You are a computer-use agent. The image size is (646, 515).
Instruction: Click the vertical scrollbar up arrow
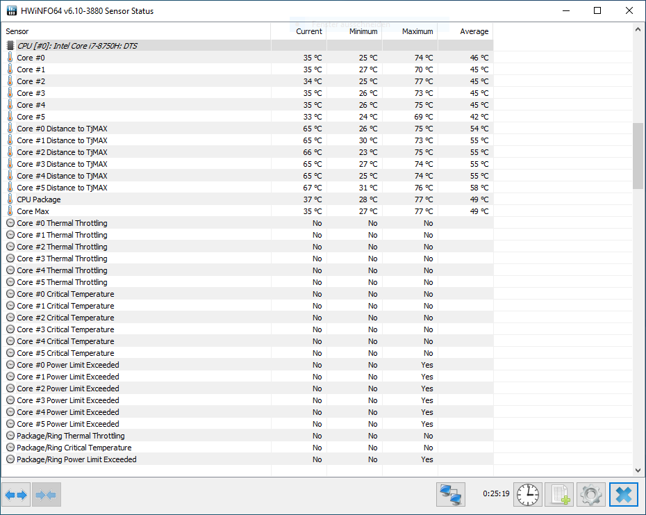coord(638,29)
